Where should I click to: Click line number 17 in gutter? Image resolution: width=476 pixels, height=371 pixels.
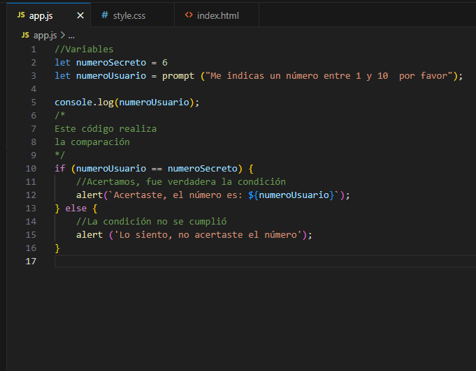click(31, 261)
